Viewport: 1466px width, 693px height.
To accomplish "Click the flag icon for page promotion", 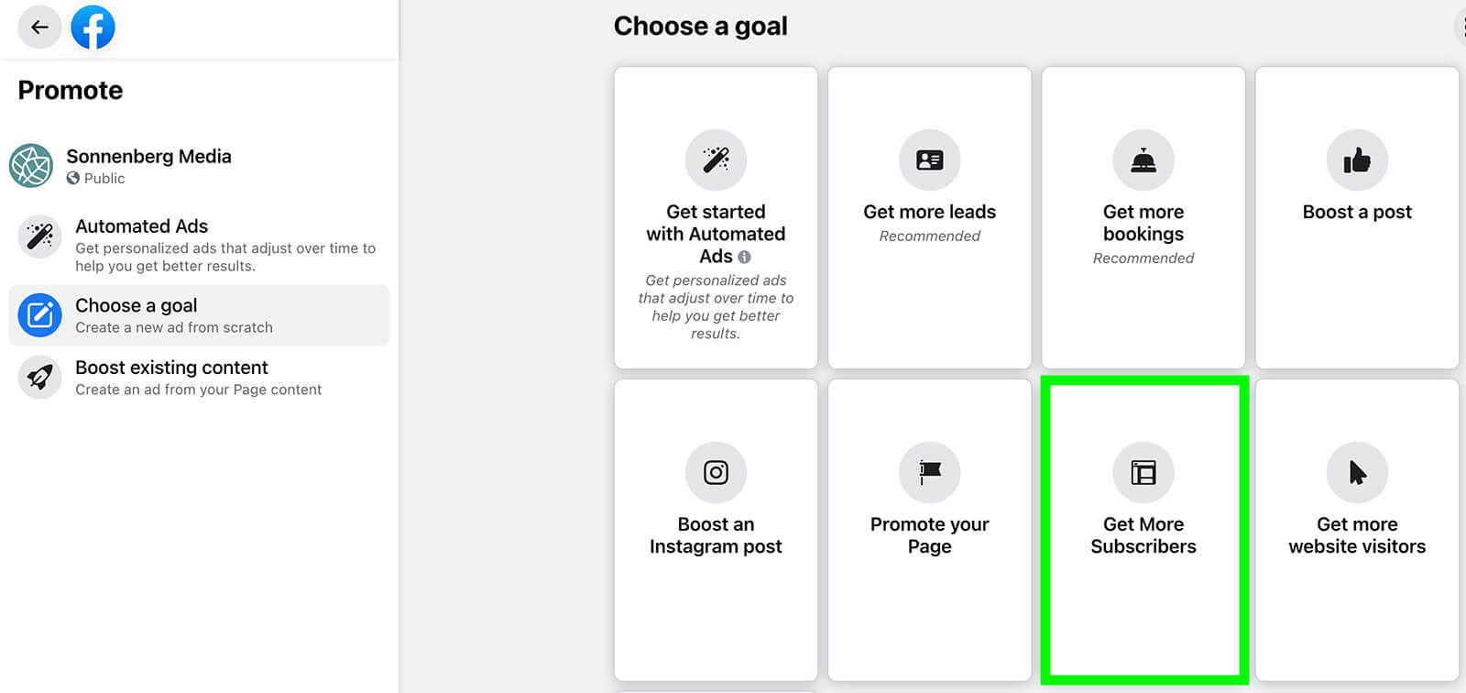I will click(929, 472).
